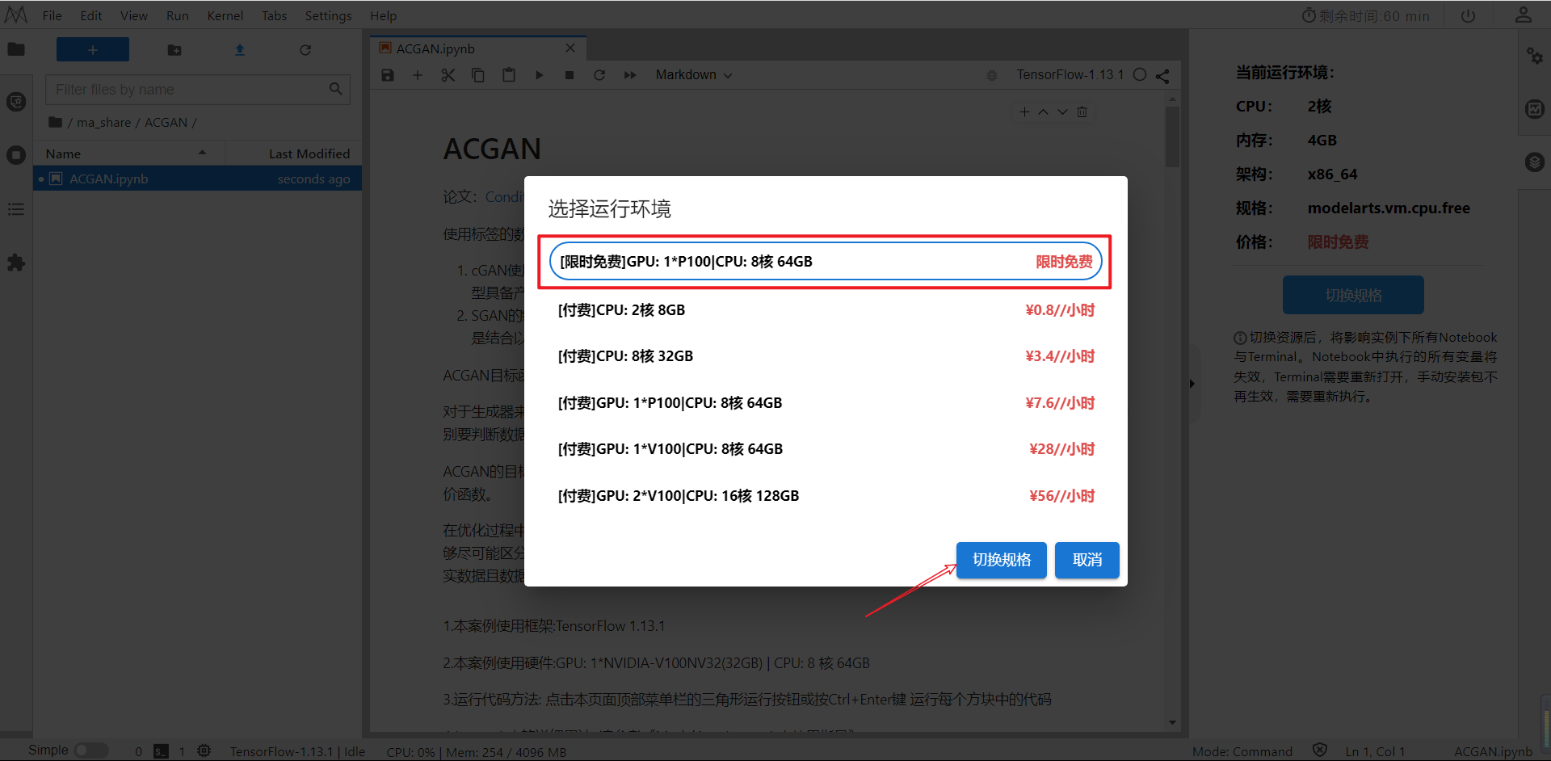
Task: Switch kernel via TensorFlow-1.13.1 in toolbar
Action: click(x=1070, y=75)
